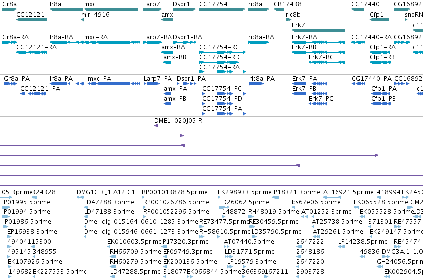The width and height of the screenshot is (423, 279).
Task: Open the EK298933.5prime label
Action: click(x=245, y=192)
